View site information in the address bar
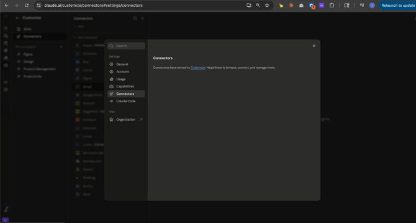 (x=38, y=6)
